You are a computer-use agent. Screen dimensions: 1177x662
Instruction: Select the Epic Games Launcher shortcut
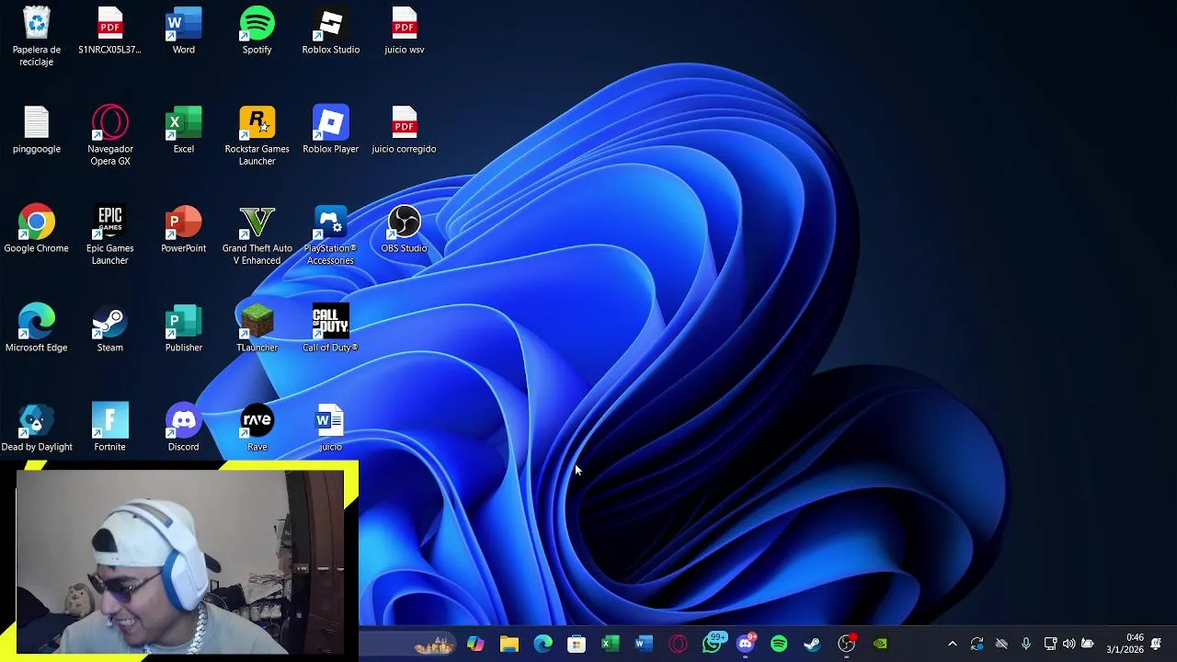110,234
